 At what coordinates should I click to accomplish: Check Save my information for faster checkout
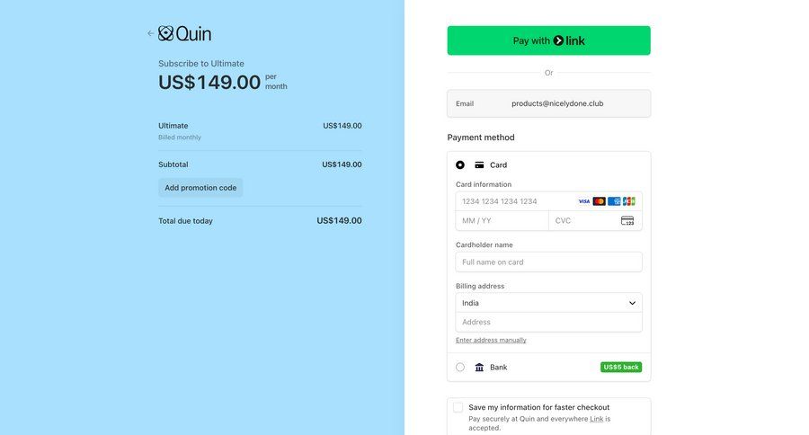pos(458,407)
